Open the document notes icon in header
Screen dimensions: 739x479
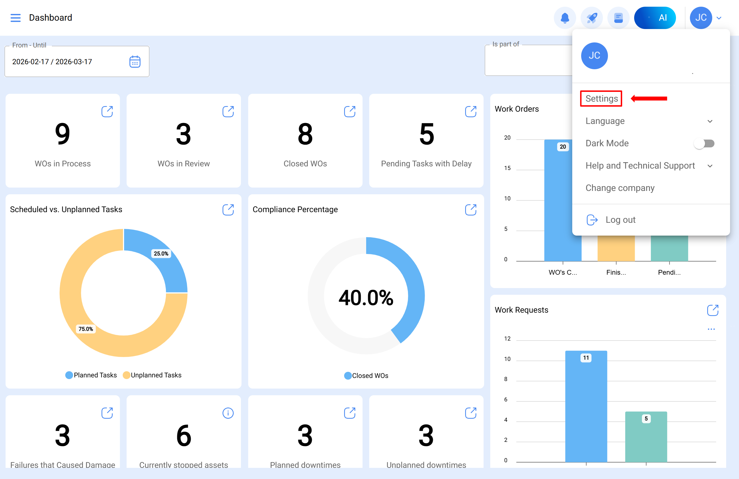click(x=618, y=18)
